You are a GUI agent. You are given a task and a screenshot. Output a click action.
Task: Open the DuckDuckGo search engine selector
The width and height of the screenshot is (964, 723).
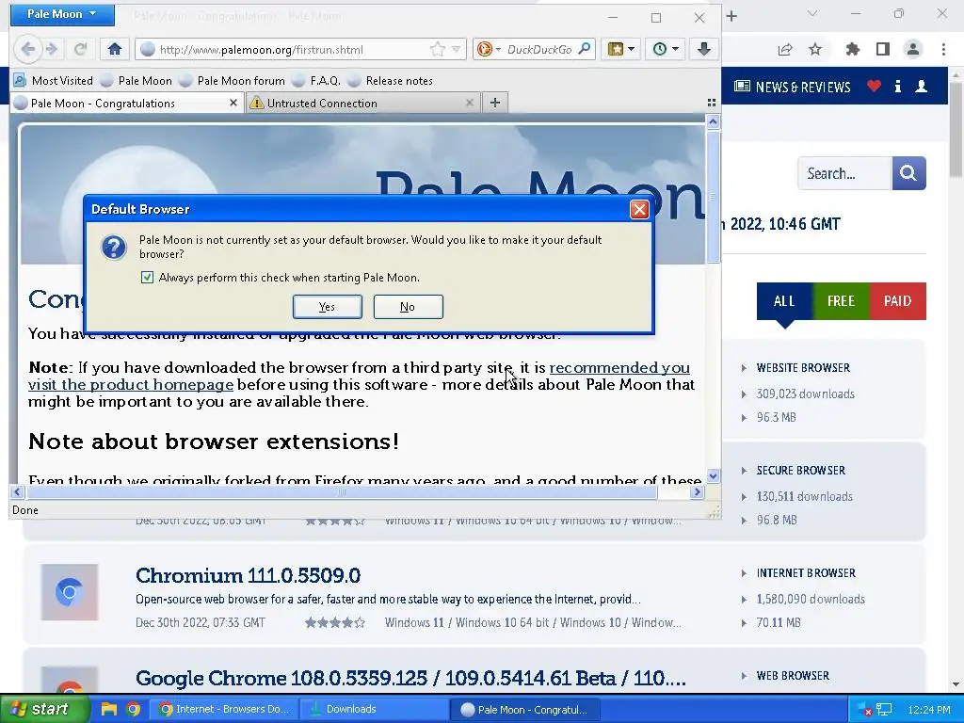tap(490, 49)
